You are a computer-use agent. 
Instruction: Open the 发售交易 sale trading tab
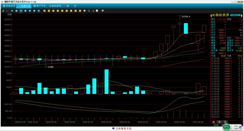pyautogui.click(x=24, y=6)
